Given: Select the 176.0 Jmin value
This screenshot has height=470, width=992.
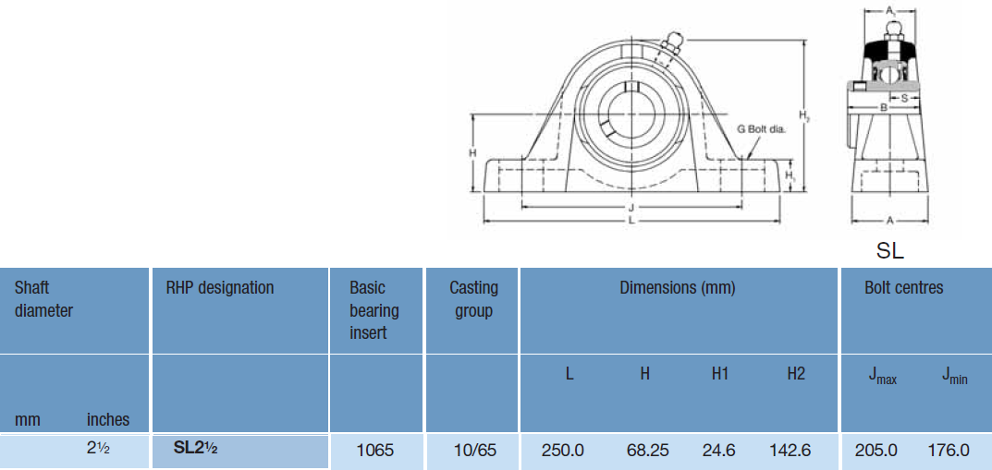Looking at the screenshot, I should pos(949,451).
